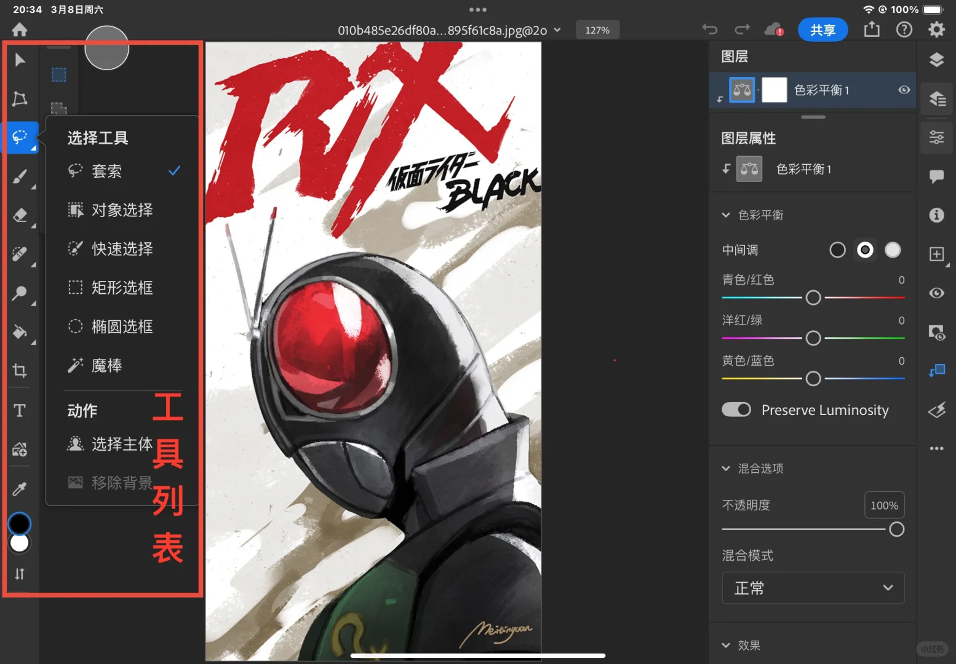Disable the Preserve Luminosity toggle
Screen dimensions: 956x664
pos(736,409)
